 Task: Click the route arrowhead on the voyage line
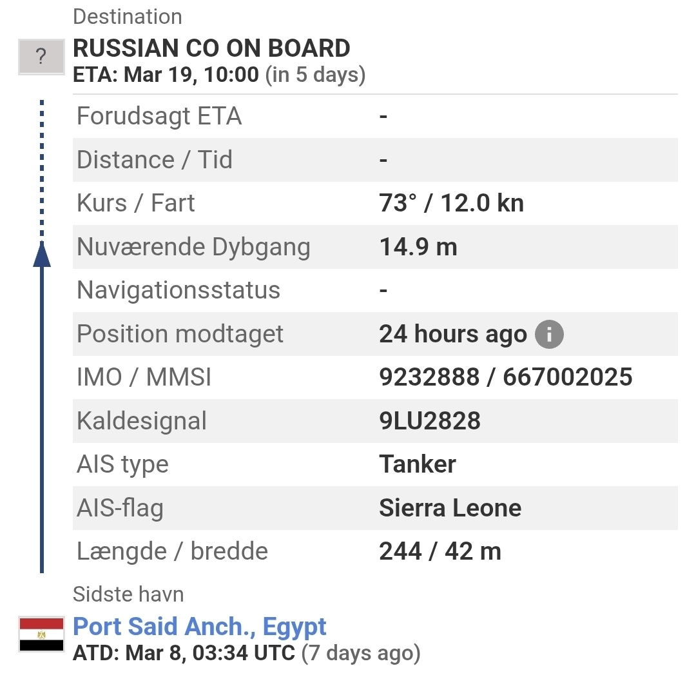41,253
